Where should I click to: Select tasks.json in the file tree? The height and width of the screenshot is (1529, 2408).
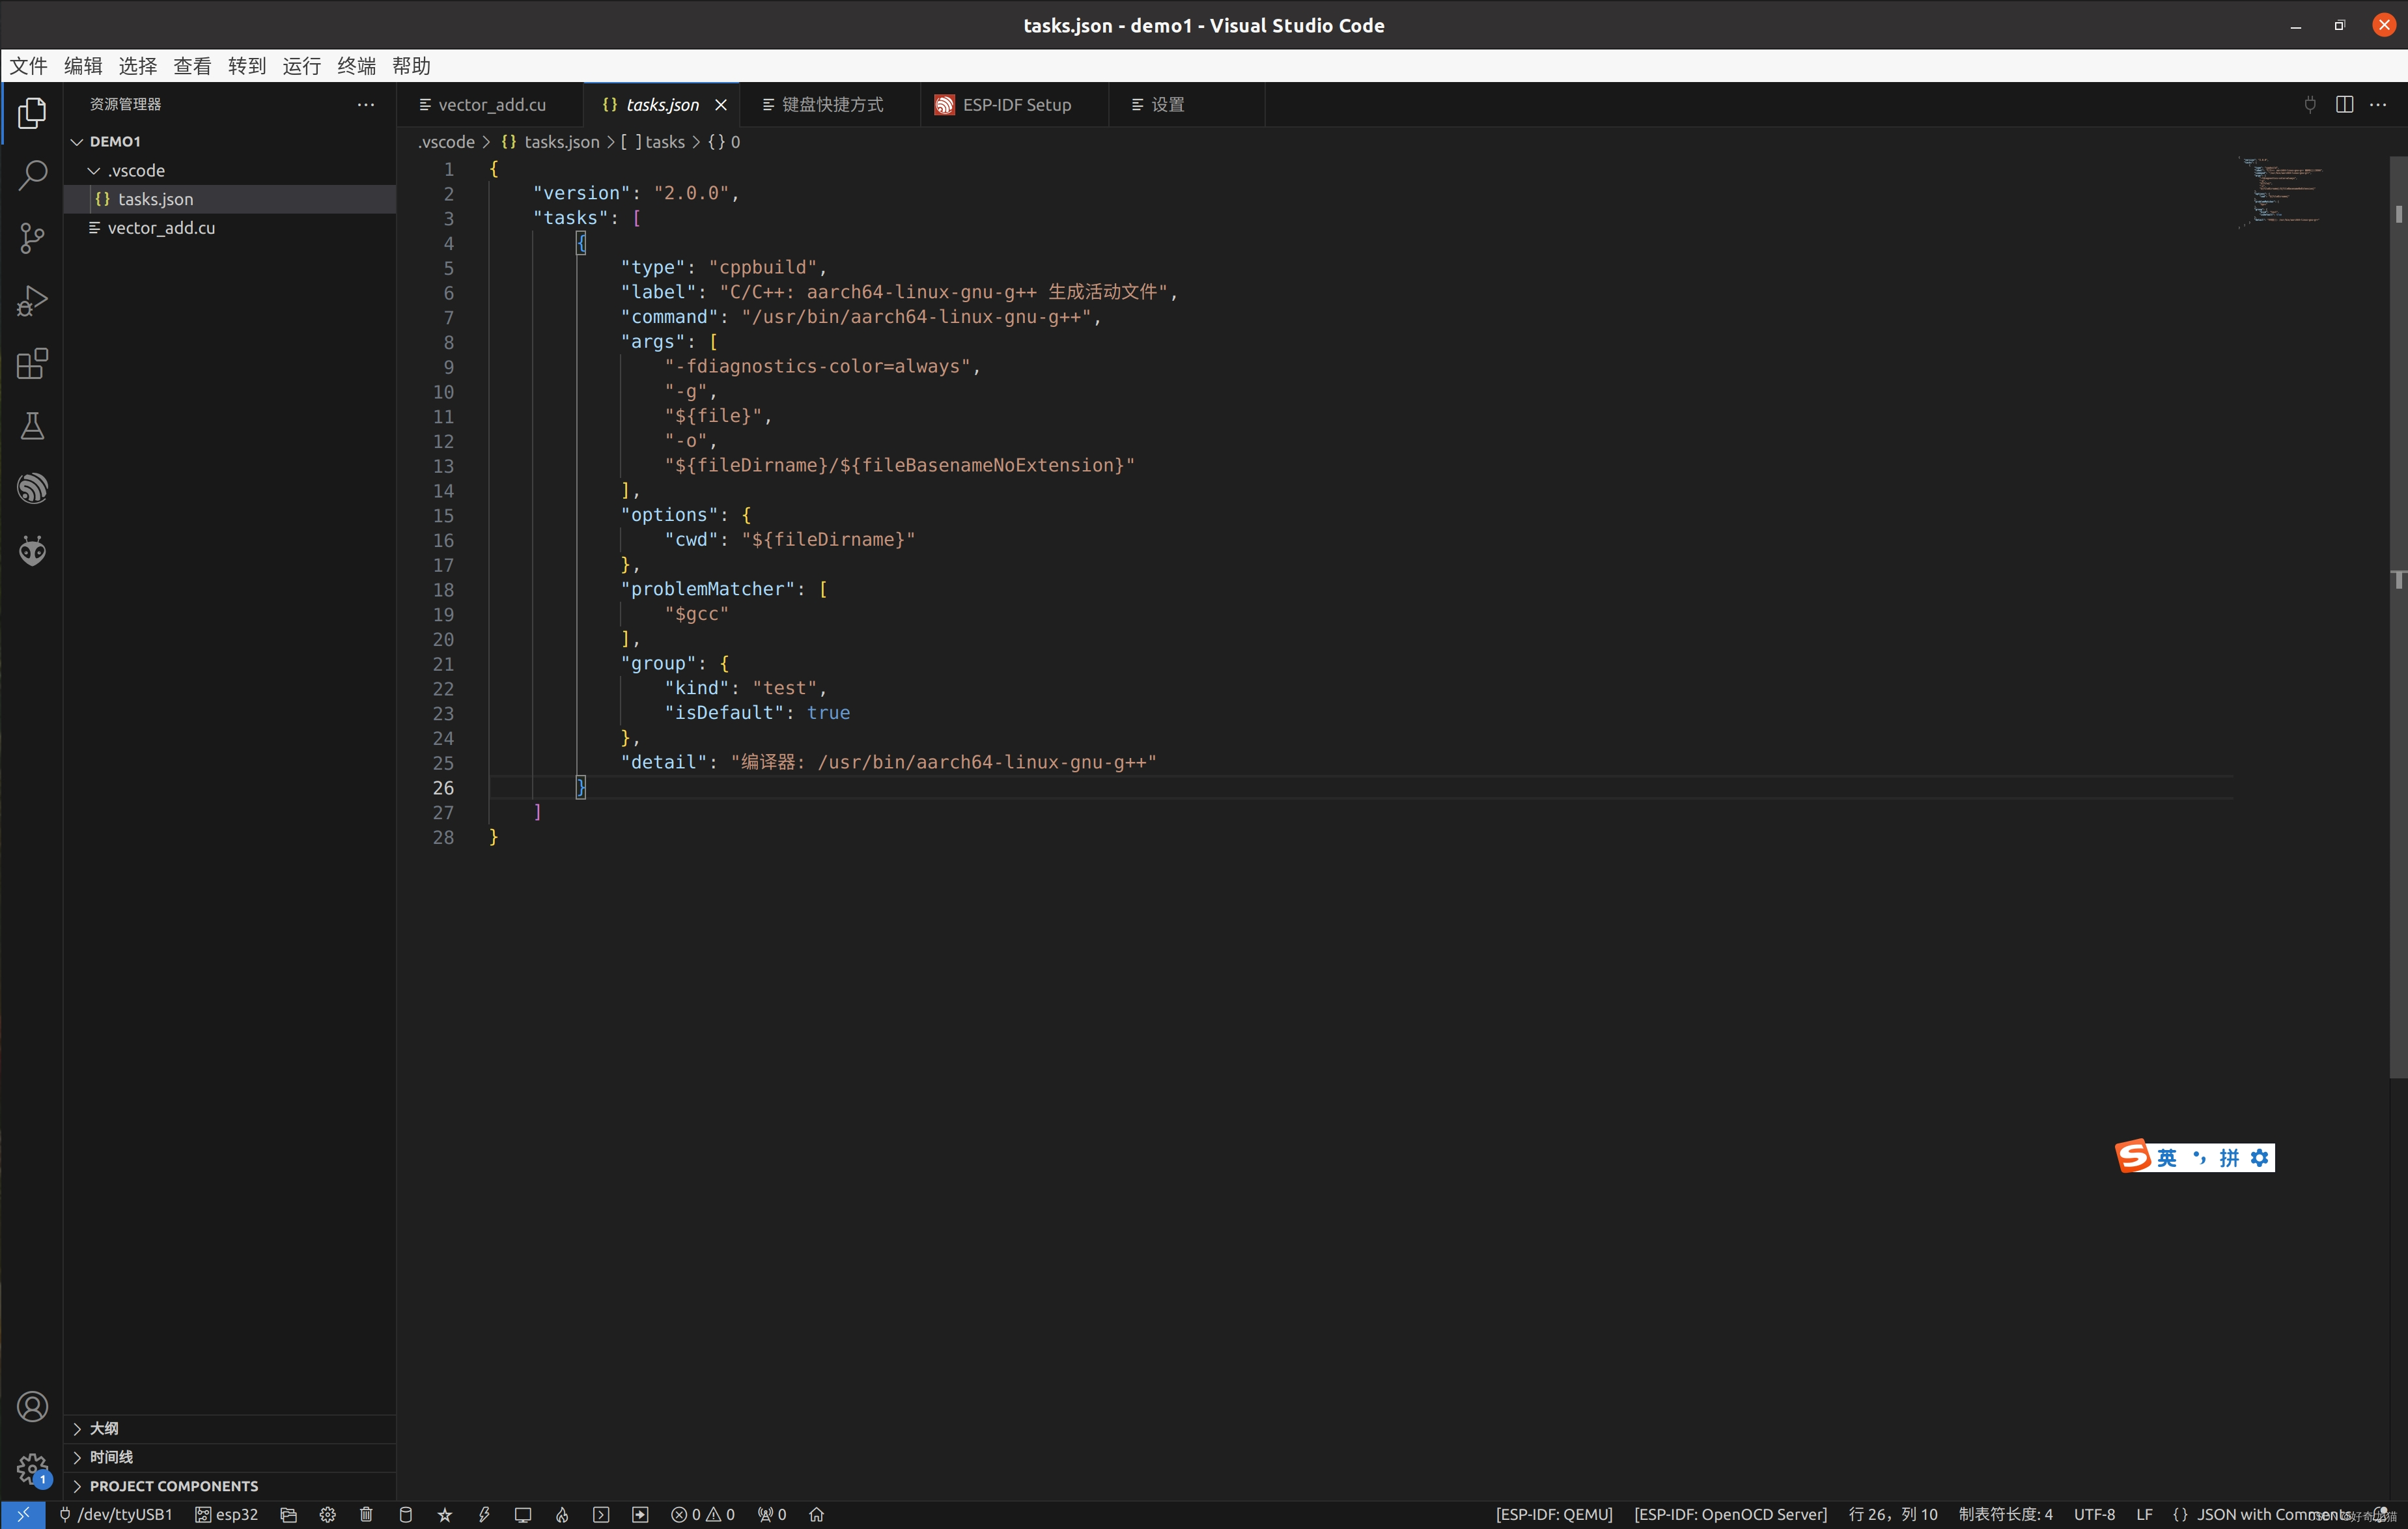pos(230,199)
